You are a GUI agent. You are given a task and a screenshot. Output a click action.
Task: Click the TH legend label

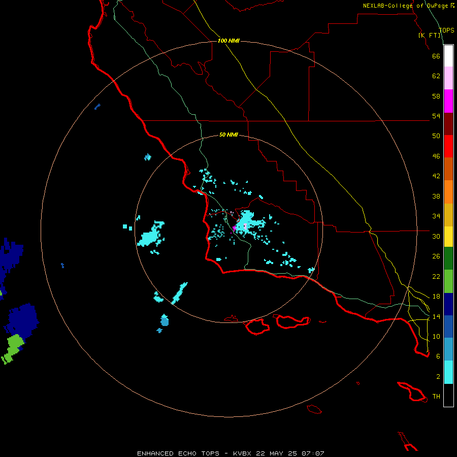click(436, 397)
